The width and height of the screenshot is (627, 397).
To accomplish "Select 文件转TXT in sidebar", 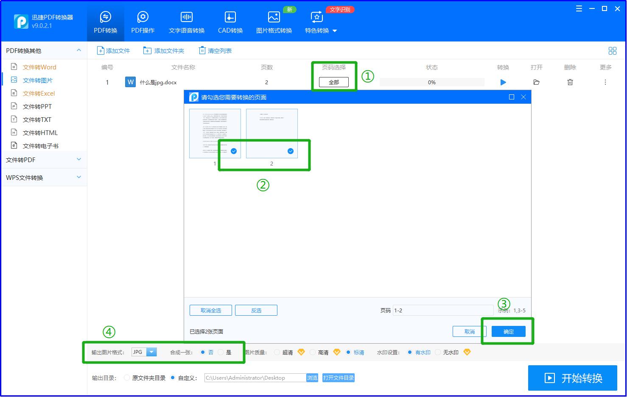I will tap(37, 120).
